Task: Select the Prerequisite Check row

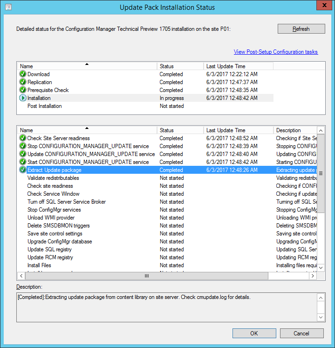Action: [146, 90]
